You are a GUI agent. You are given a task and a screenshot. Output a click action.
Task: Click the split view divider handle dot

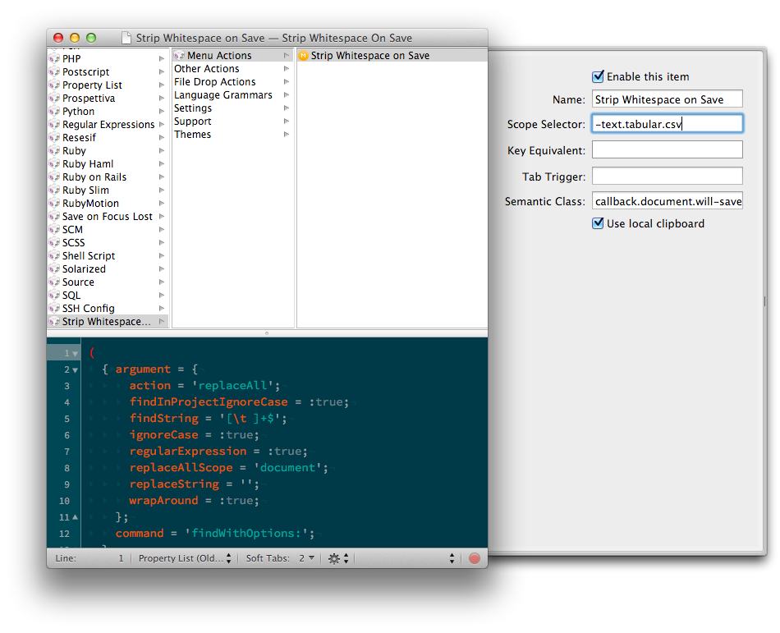[267, 333]
